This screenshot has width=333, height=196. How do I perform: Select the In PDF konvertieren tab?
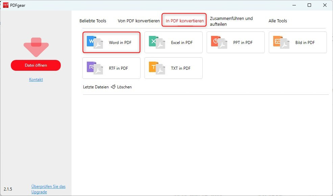click(x=184, y=21)
